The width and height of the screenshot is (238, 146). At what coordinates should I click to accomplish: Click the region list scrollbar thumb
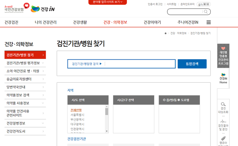click(x=107, y=112)
